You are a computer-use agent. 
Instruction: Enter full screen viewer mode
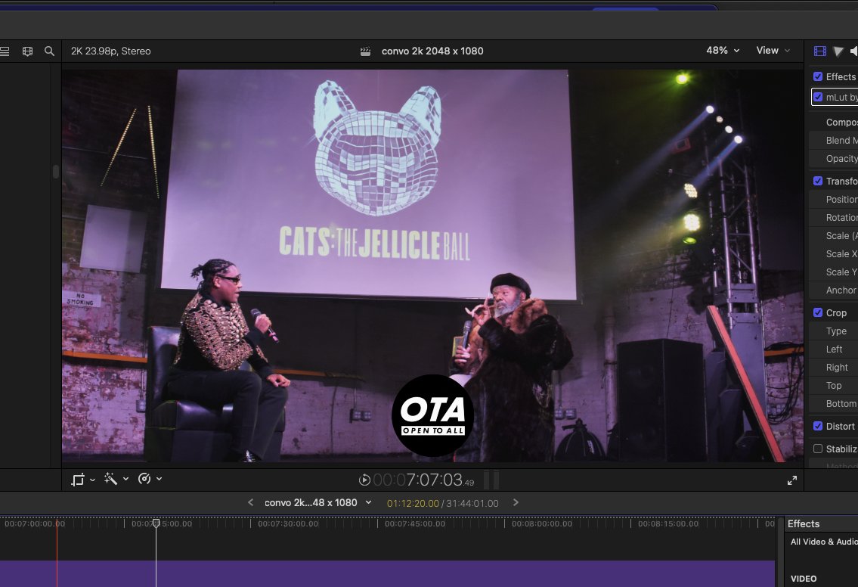(791, 480)
